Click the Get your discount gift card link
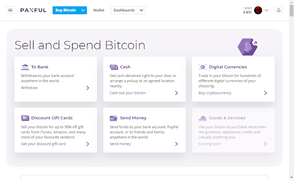The width and height of the screenshot is (294, 180). pos(43,144)
